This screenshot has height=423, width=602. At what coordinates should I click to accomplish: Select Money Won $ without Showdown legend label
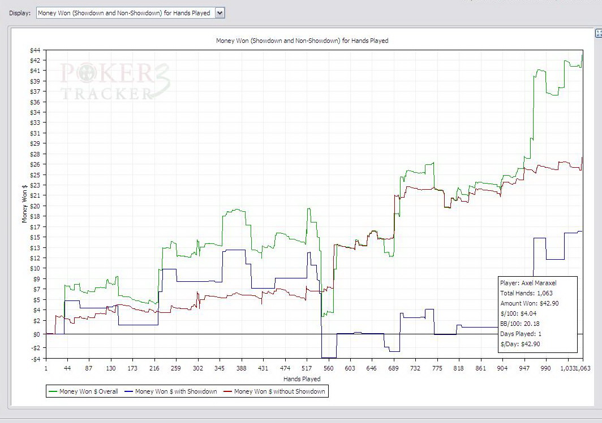pos(279,391)
